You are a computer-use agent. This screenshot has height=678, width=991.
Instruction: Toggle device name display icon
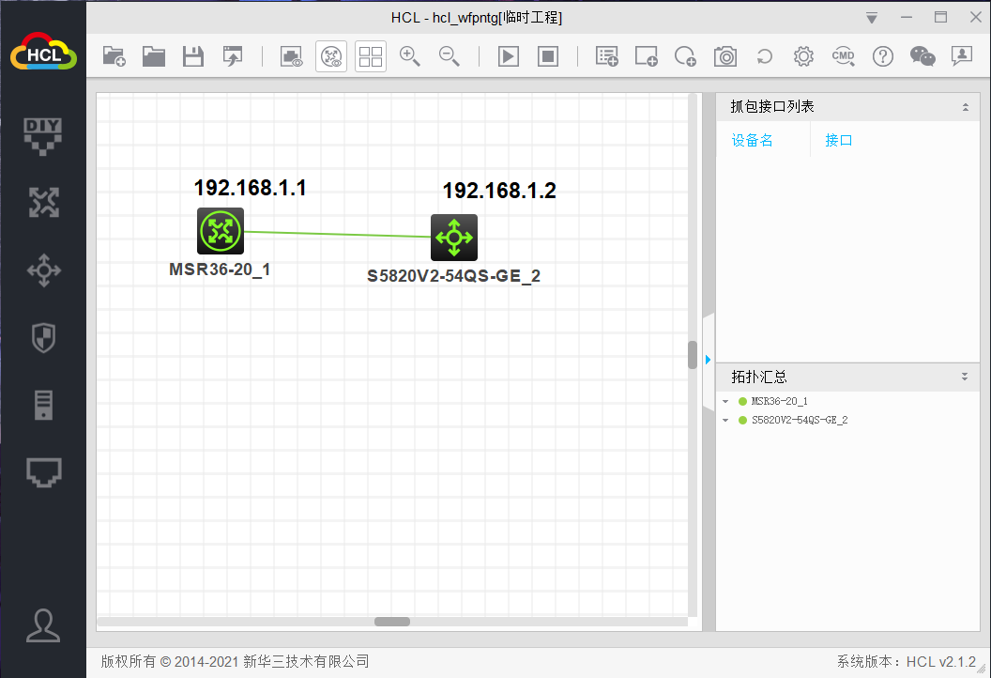click(x=331, y=56)
